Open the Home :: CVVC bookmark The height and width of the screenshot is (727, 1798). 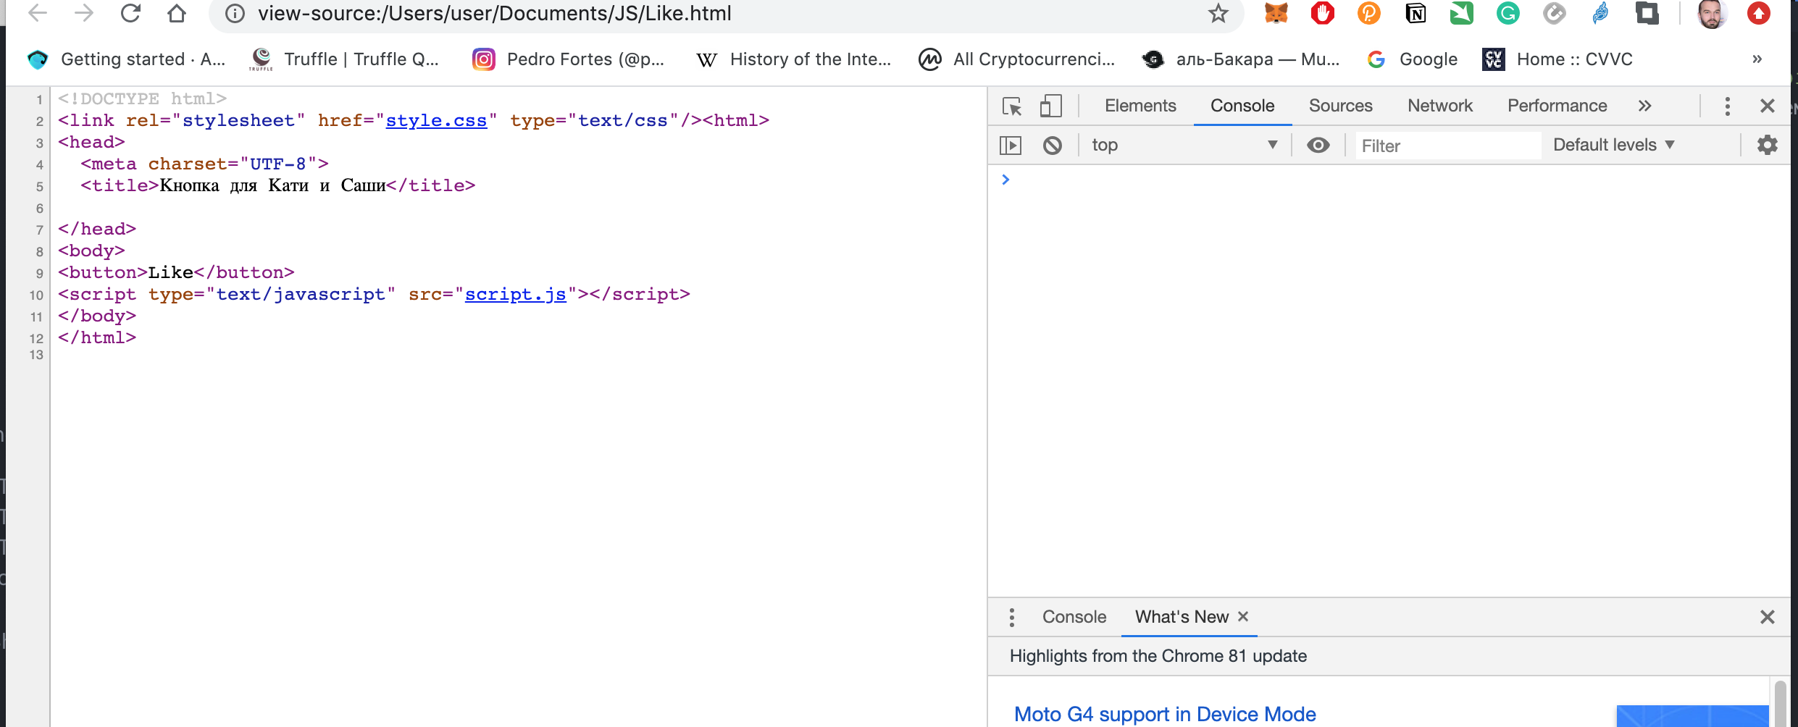point(1557,59)
